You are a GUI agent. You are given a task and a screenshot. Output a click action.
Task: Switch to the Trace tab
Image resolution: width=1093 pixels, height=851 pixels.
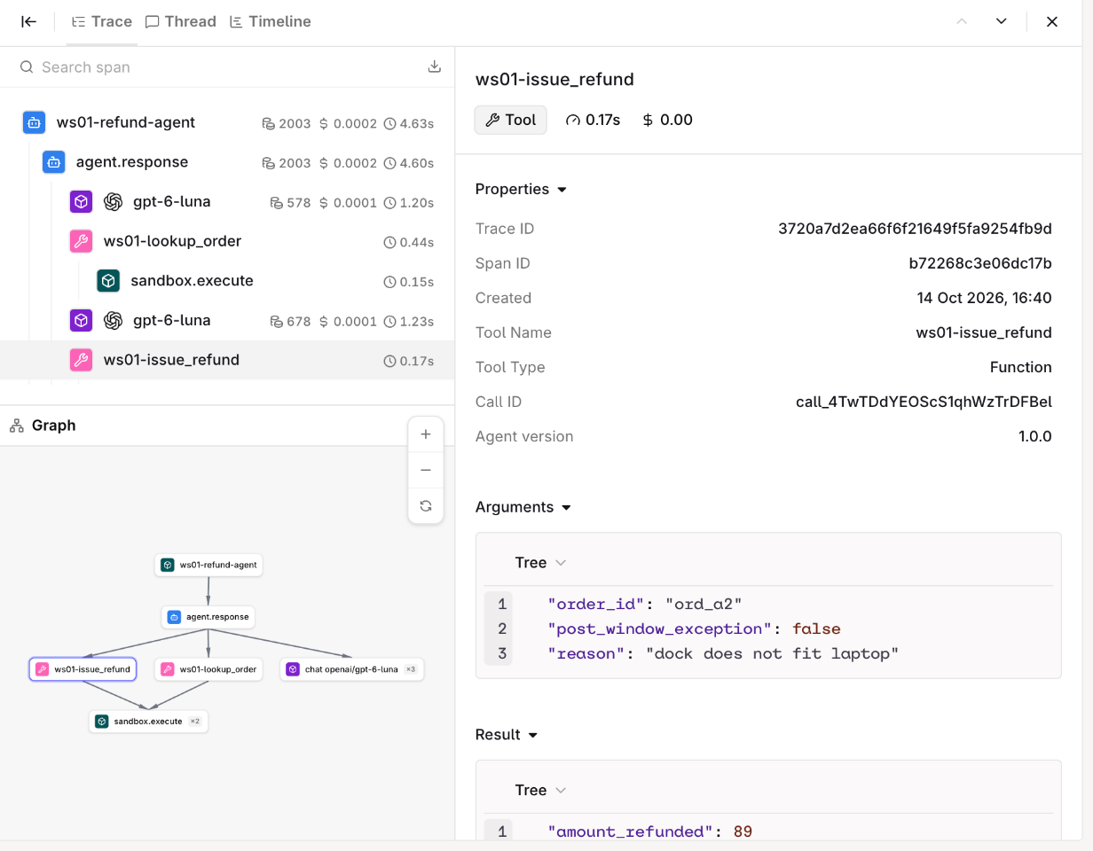(102, 21)
